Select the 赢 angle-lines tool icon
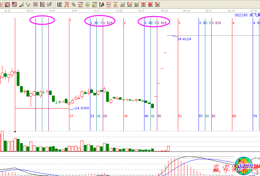Screen dimensions: 260x176 pos(150,4)
